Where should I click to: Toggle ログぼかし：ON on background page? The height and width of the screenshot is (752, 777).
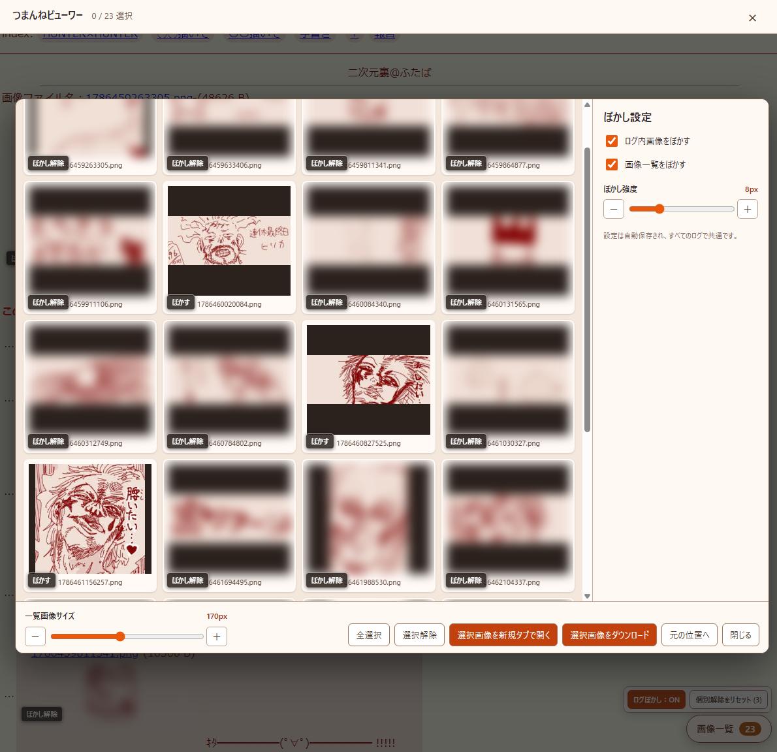pos(656,700)
